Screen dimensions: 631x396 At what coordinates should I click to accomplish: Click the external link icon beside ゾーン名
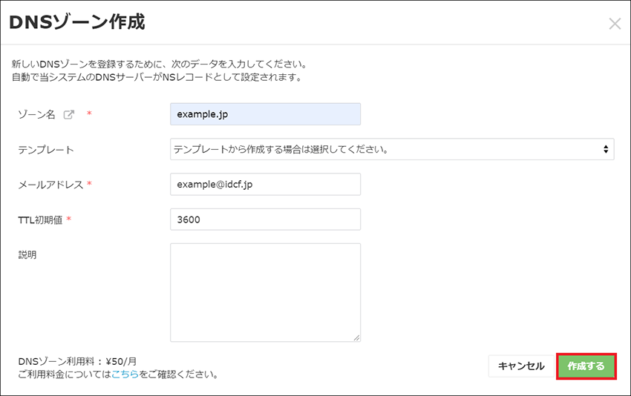(x=69, y=114)
